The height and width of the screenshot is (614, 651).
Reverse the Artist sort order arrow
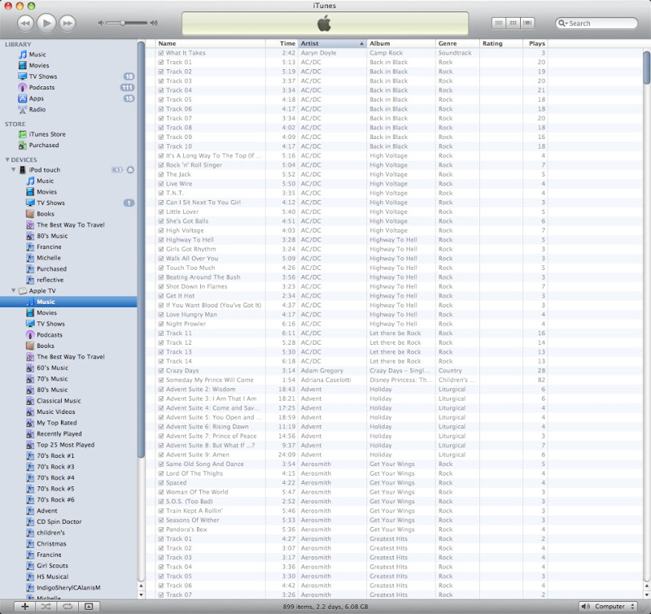click(361, 44)
